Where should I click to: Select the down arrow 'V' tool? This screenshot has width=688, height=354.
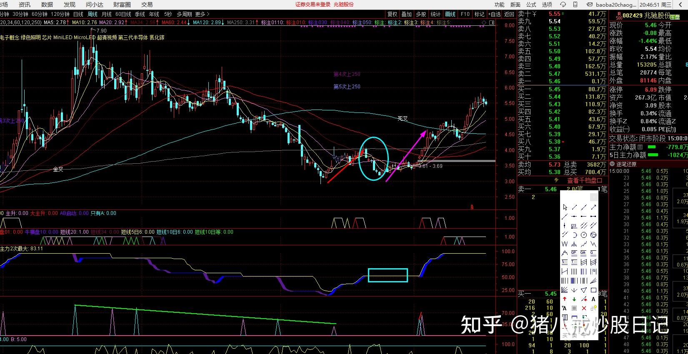pos(574,290)
